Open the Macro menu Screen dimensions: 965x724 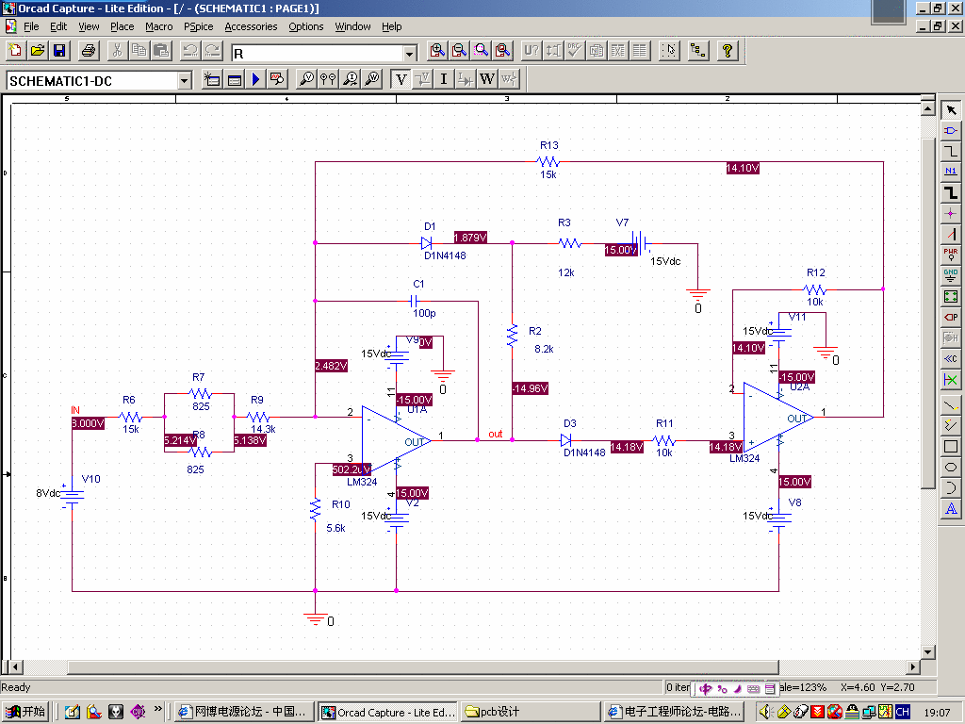[x=158, y=26]
